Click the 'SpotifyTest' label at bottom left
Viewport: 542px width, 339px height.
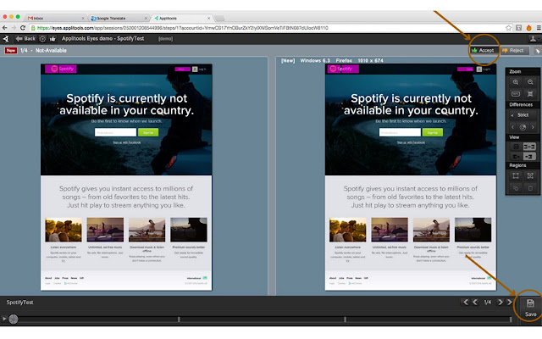point(19,303)
